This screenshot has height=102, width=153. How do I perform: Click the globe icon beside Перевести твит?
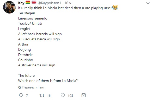(x=20, y=87)
